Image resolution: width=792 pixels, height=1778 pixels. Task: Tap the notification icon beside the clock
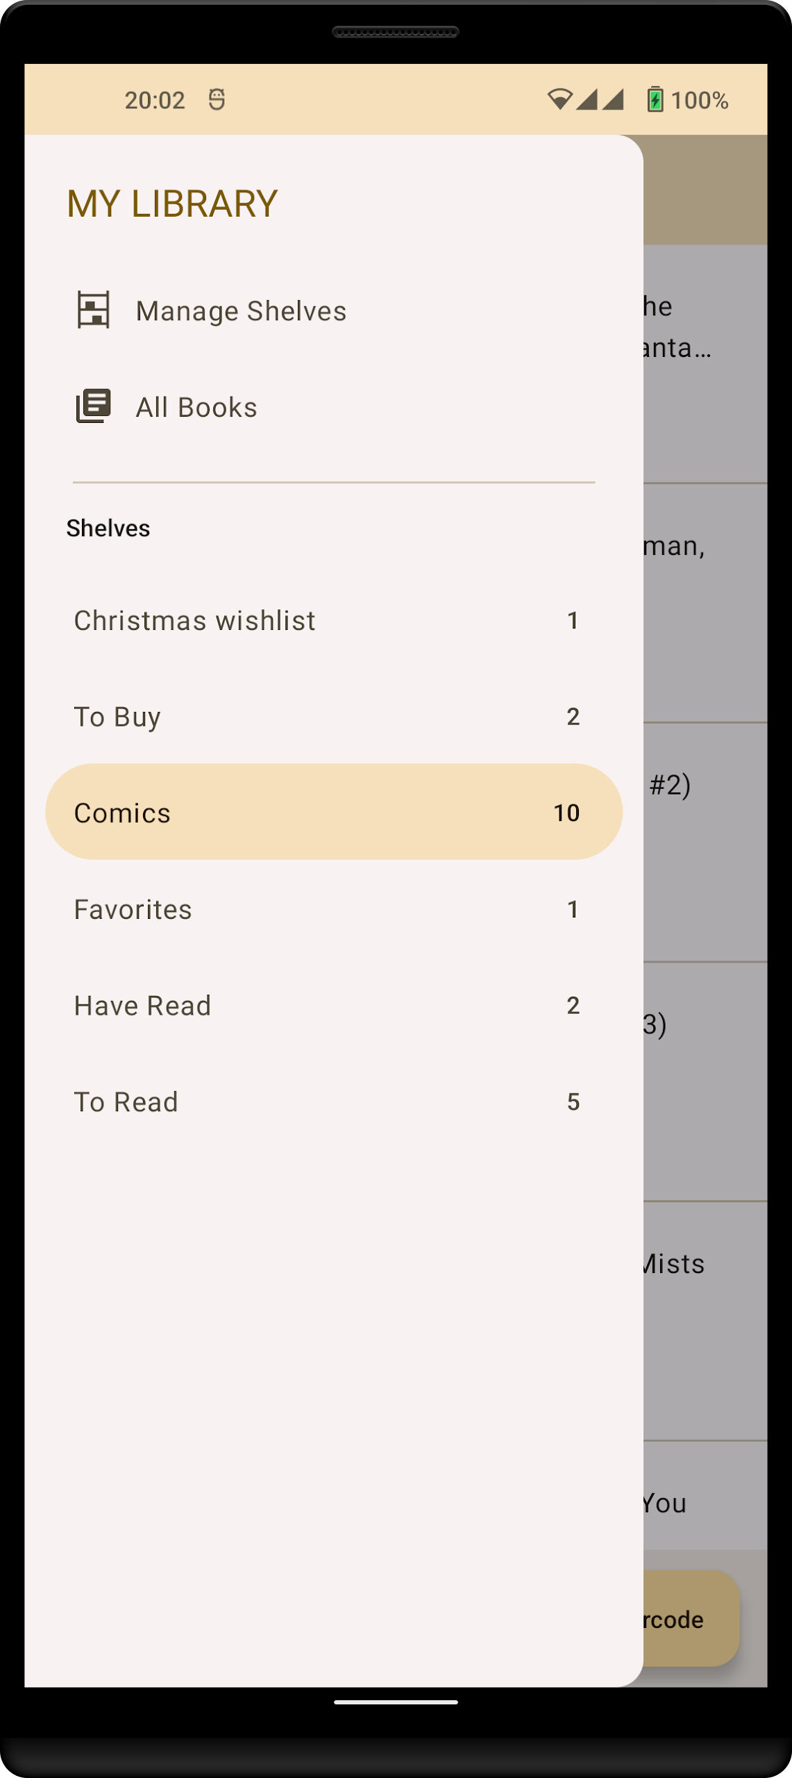coord(217,99)
